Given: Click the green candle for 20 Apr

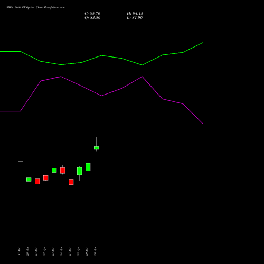Looking at the screenshot, I should tap(29, 180).
